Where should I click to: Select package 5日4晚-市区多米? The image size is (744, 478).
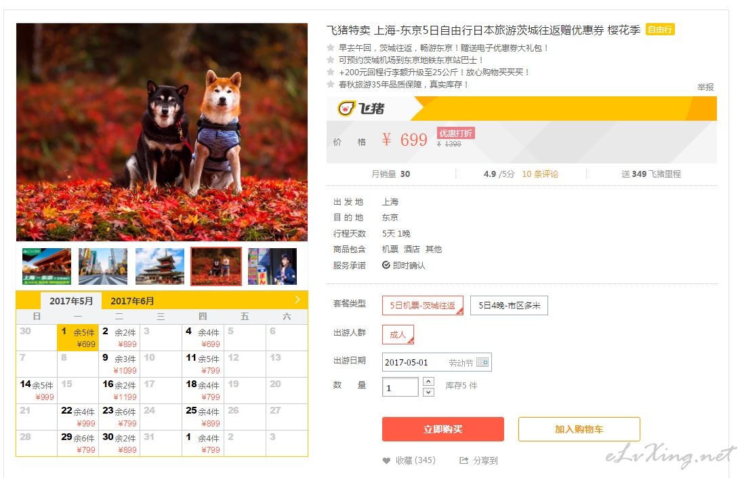509,305
